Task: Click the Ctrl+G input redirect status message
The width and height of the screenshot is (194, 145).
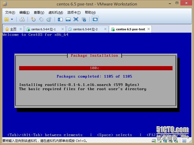Action: pyautogui.click(x=45, y=141)
